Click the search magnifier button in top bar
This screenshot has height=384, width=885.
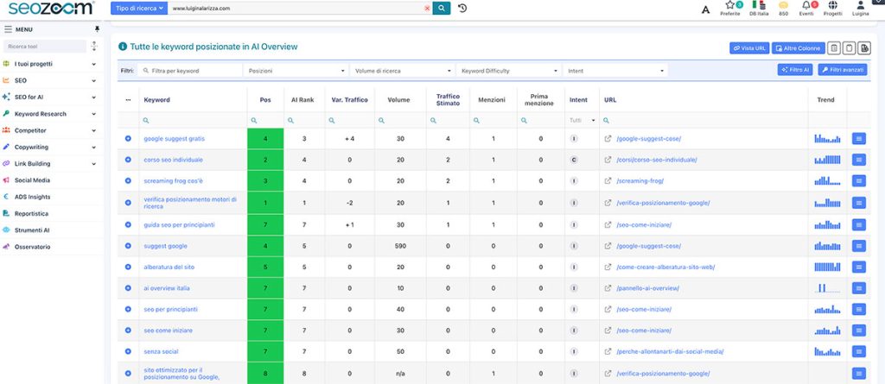[442, 9]
